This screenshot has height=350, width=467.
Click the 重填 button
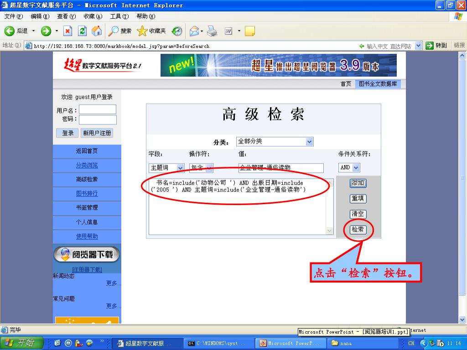(358, 199)
